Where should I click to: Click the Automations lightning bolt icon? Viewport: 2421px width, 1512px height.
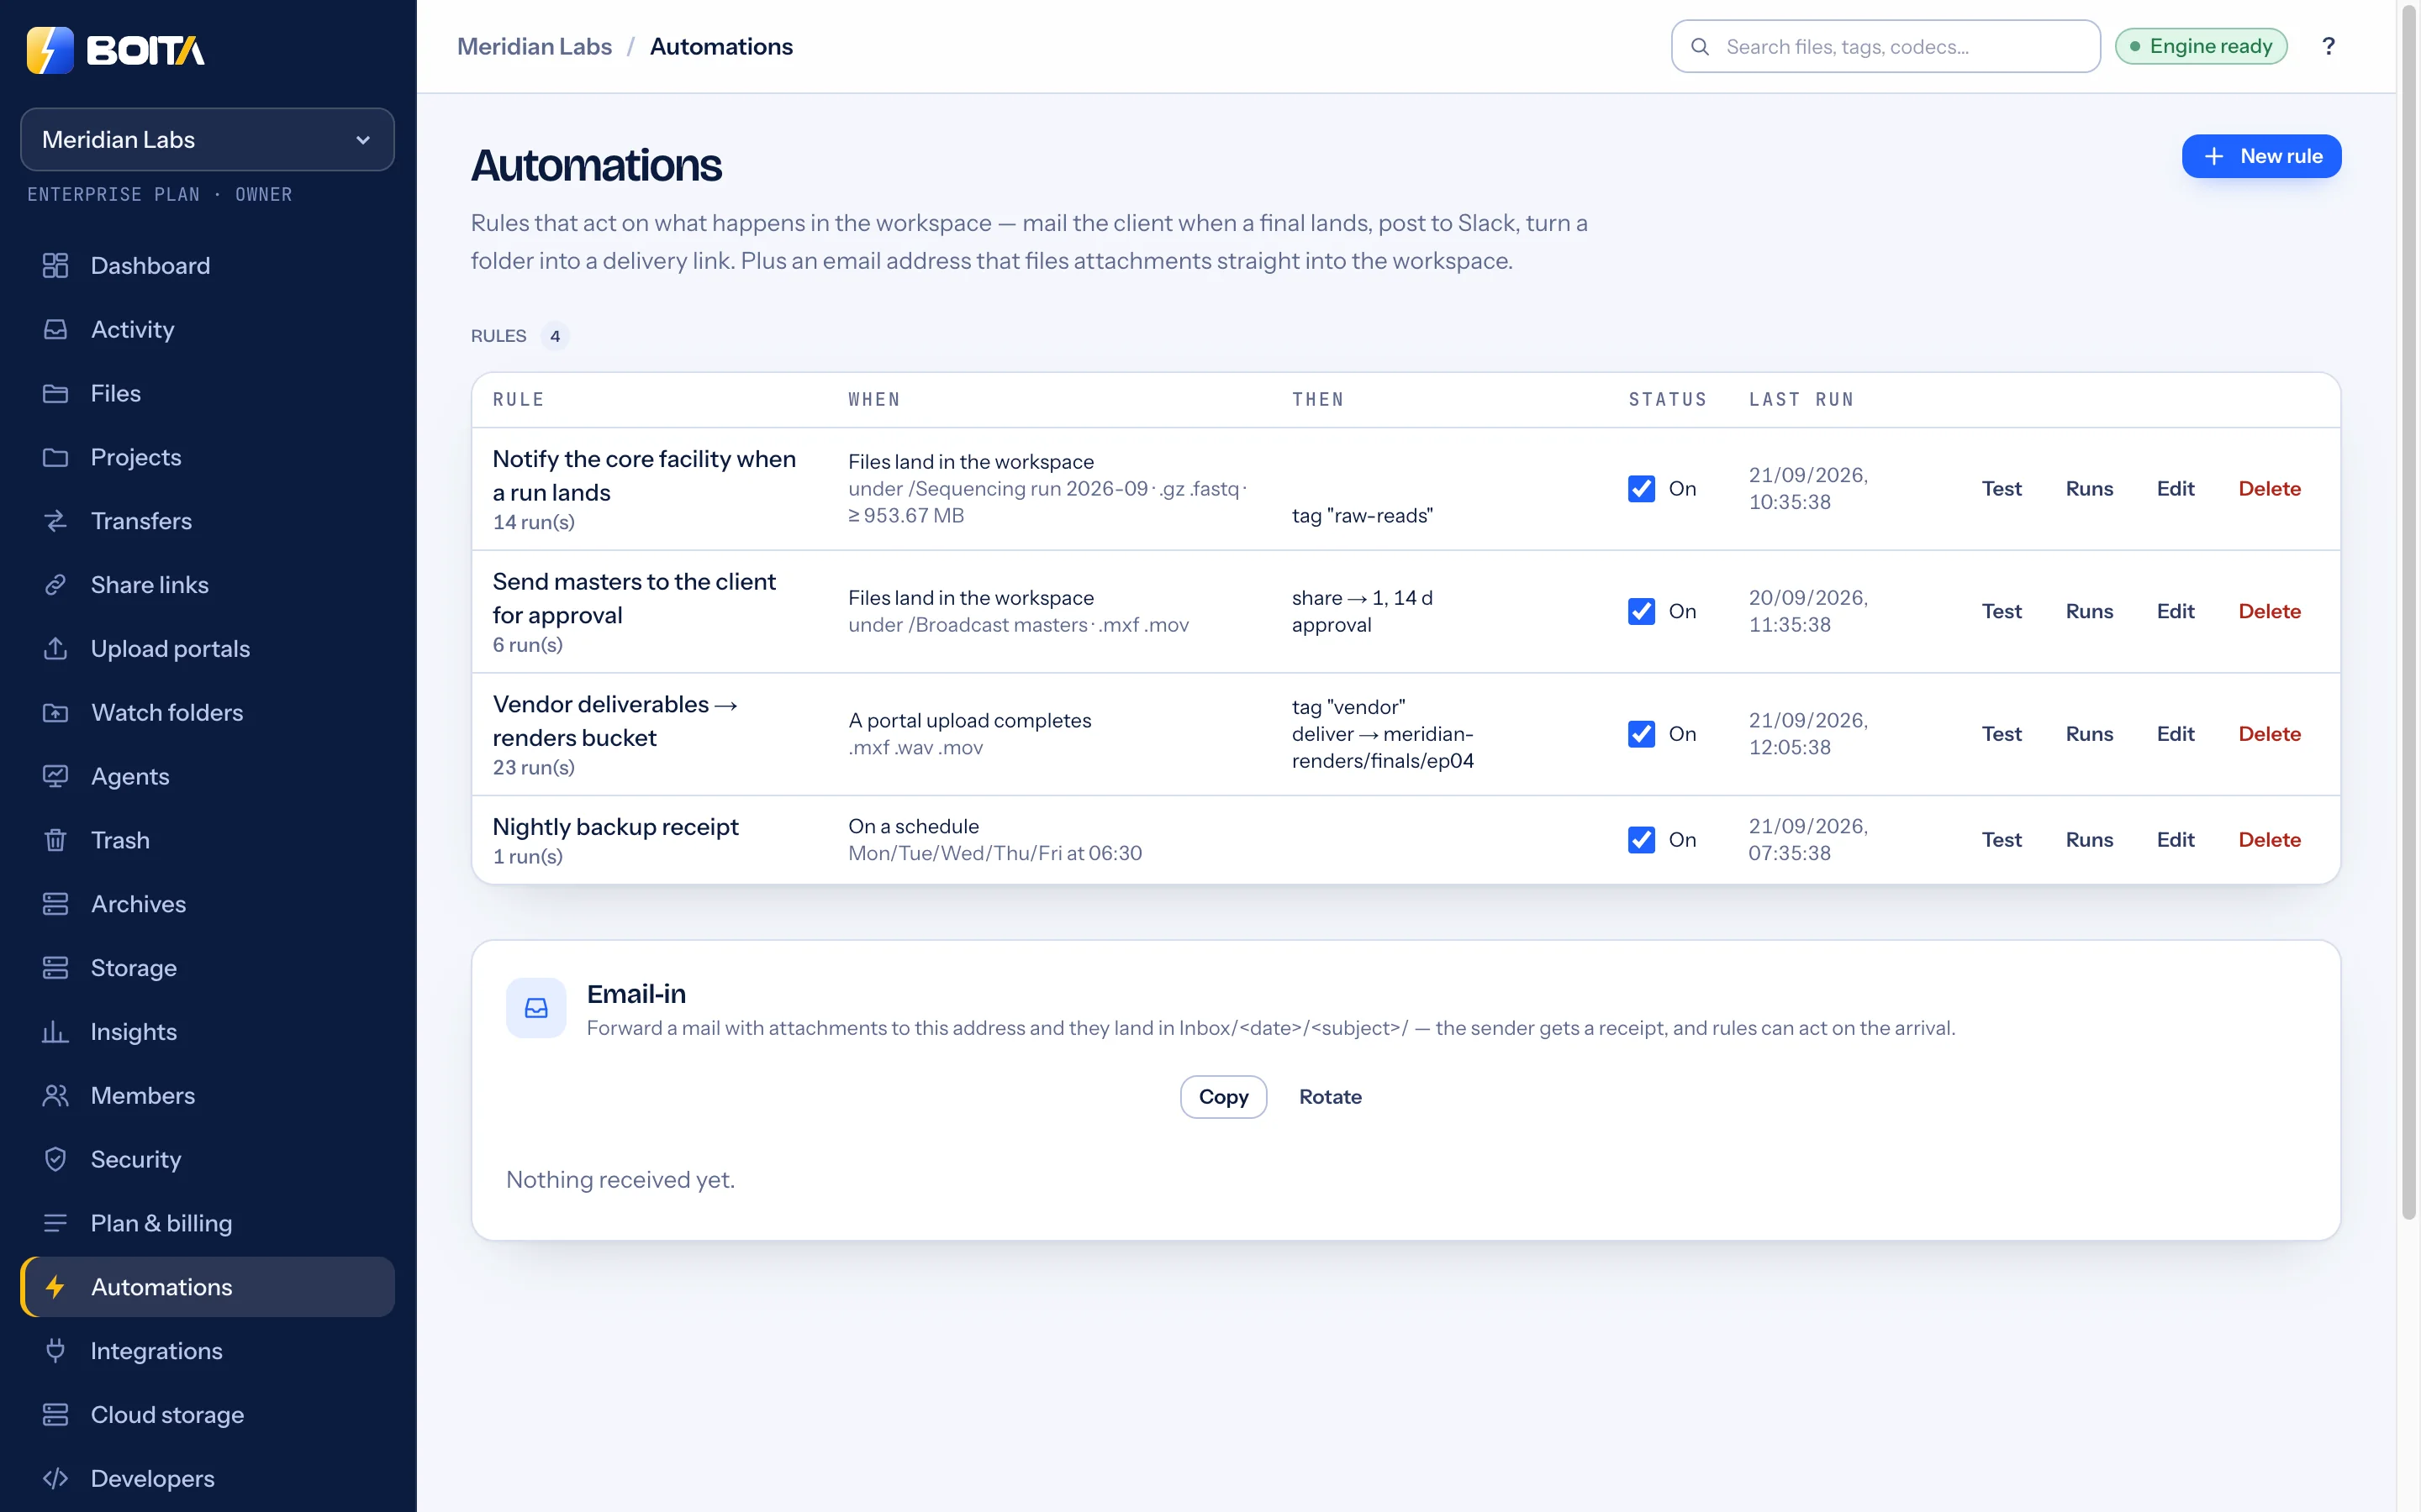(55, 1287)
